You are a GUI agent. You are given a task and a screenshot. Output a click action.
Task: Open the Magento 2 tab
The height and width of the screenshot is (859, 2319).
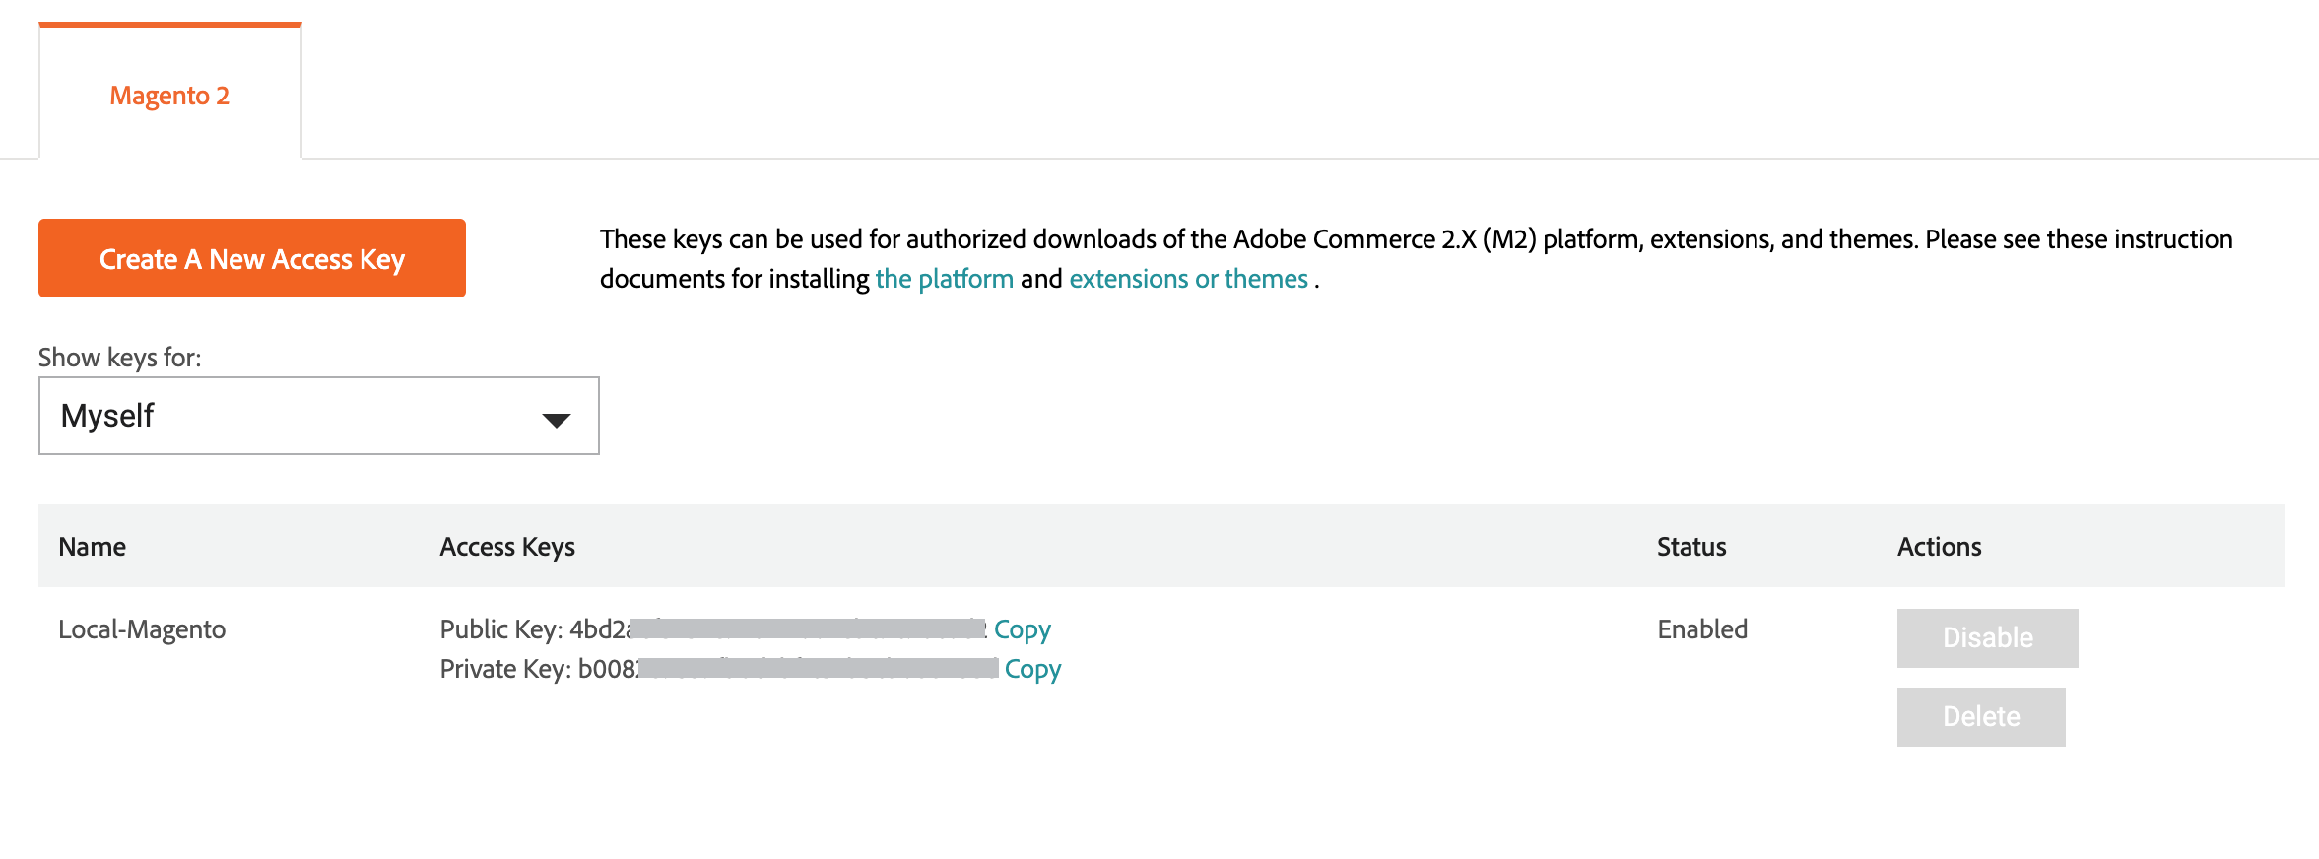pos(169,96)
